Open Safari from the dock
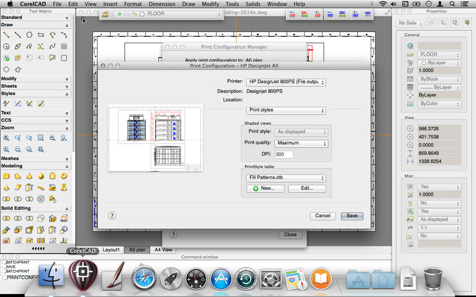Viewport: 476px width, 297px height. point(143,277)
